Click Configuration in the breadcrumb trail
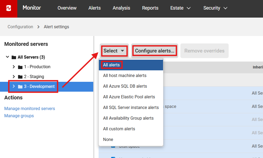Viewport: 263px width, 158px height. (x=20, y=27)
